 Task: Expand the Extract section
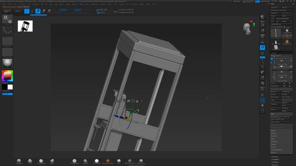point(281,153)
